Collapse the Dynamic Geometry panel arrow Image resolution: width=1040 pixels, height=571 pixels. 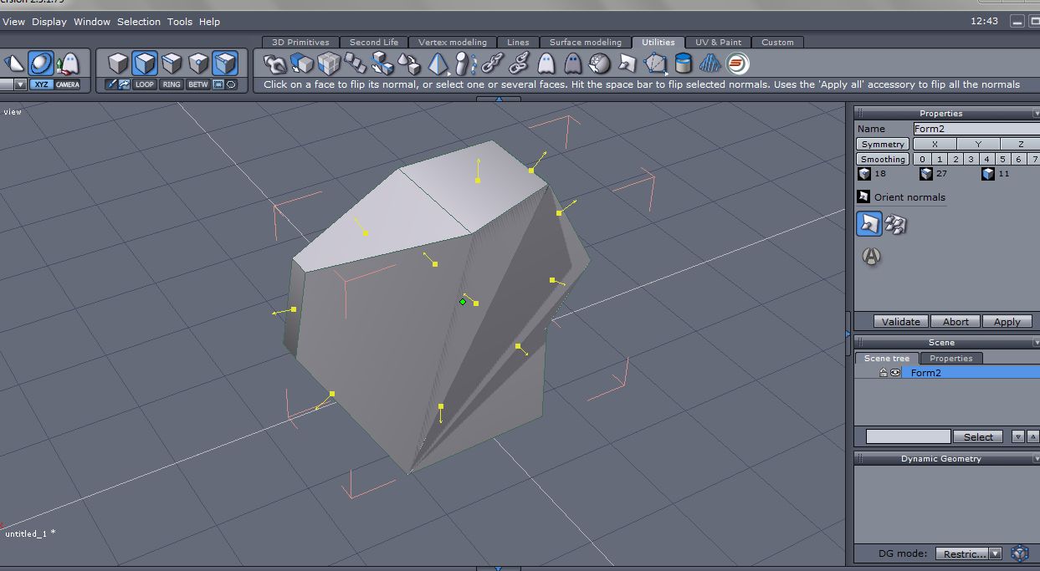pos(1036,459)
